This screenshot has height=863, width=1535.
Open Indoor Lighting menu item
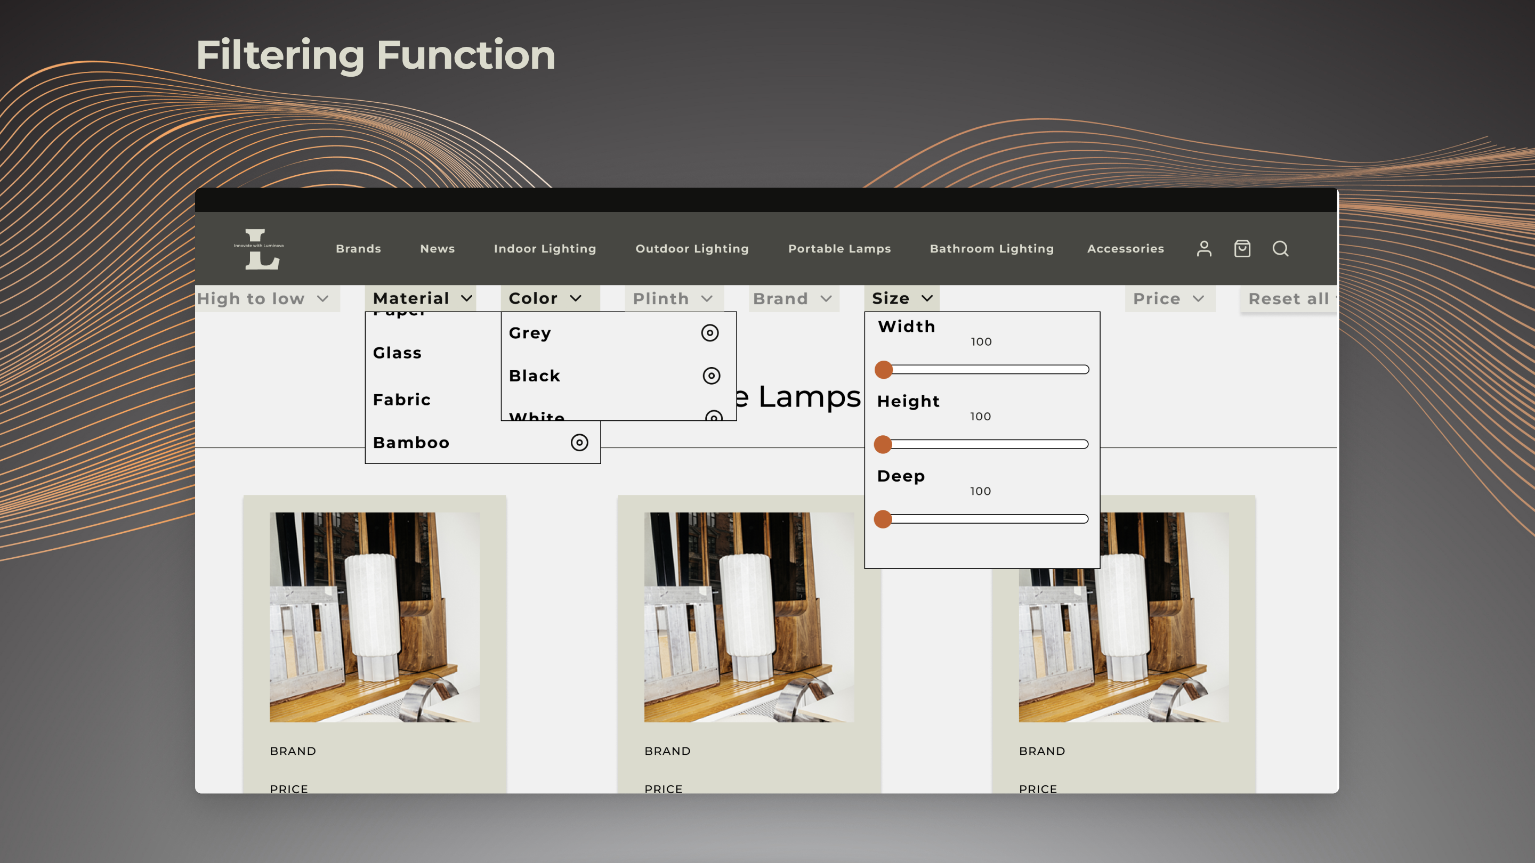tap(545, 248)
